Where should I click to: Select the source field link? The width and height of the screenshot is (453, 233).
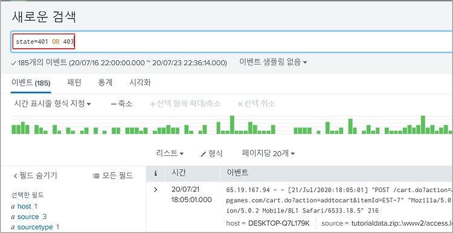[x=28, y=217]
